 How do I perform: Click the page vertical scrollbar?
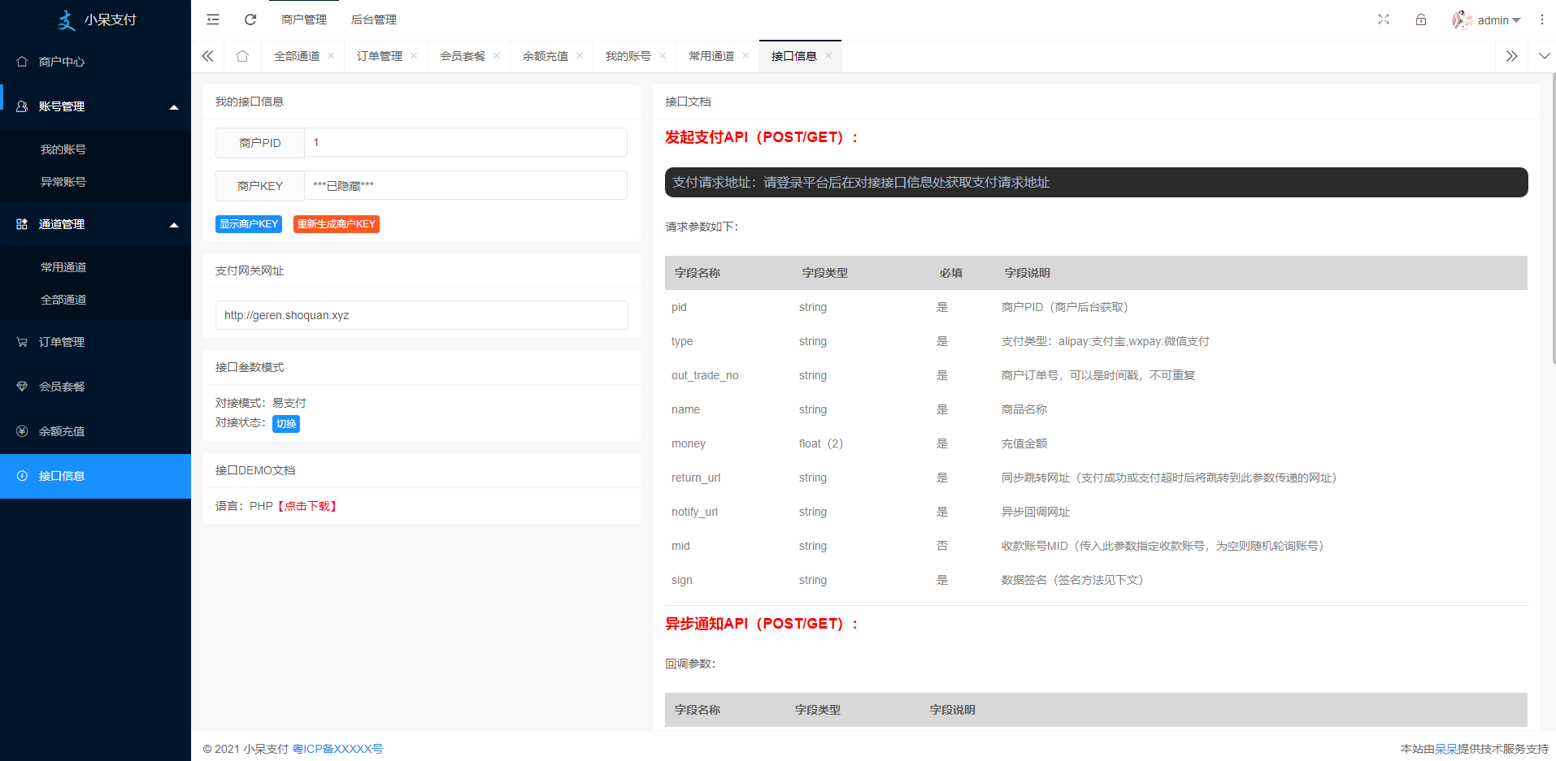point(1554,219)
